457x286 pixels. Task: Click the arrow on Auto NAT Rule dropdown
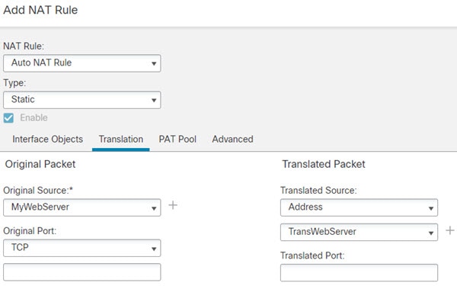(x=154, y=63)
